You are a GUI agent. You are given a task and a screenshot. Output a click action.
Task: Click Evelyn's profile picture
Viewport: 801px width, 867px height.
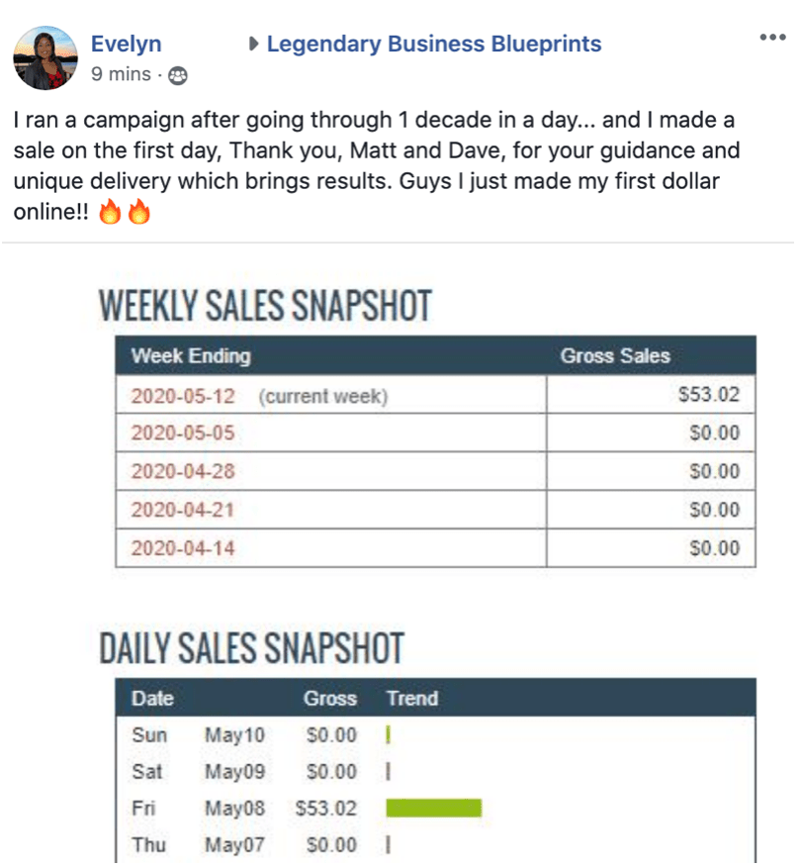click(45, 57)
